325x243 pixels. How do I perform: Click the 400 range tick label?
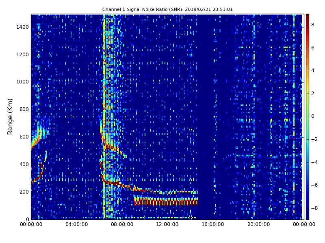[x=24, y=164]
